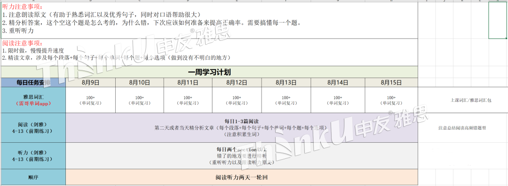Click the 100+ 单词复习 cell under 8月10日
This screenshot has width=508, height=186.
(x=140, y=100)
